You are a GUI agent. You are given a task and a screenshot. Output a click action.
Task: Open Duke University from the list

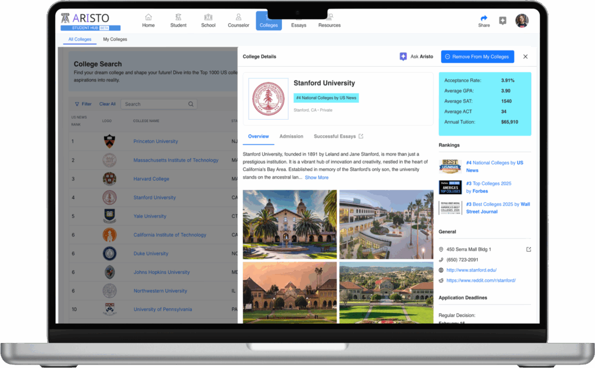(150, 253)
